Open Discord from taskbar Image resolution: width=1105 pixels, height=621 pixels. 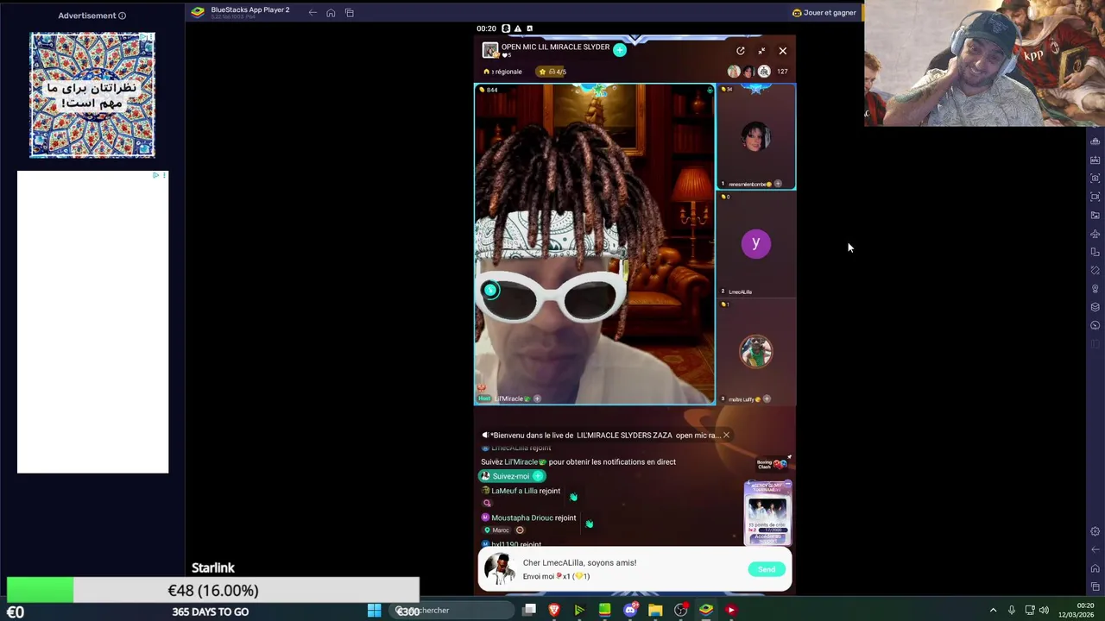click(630, 611)
